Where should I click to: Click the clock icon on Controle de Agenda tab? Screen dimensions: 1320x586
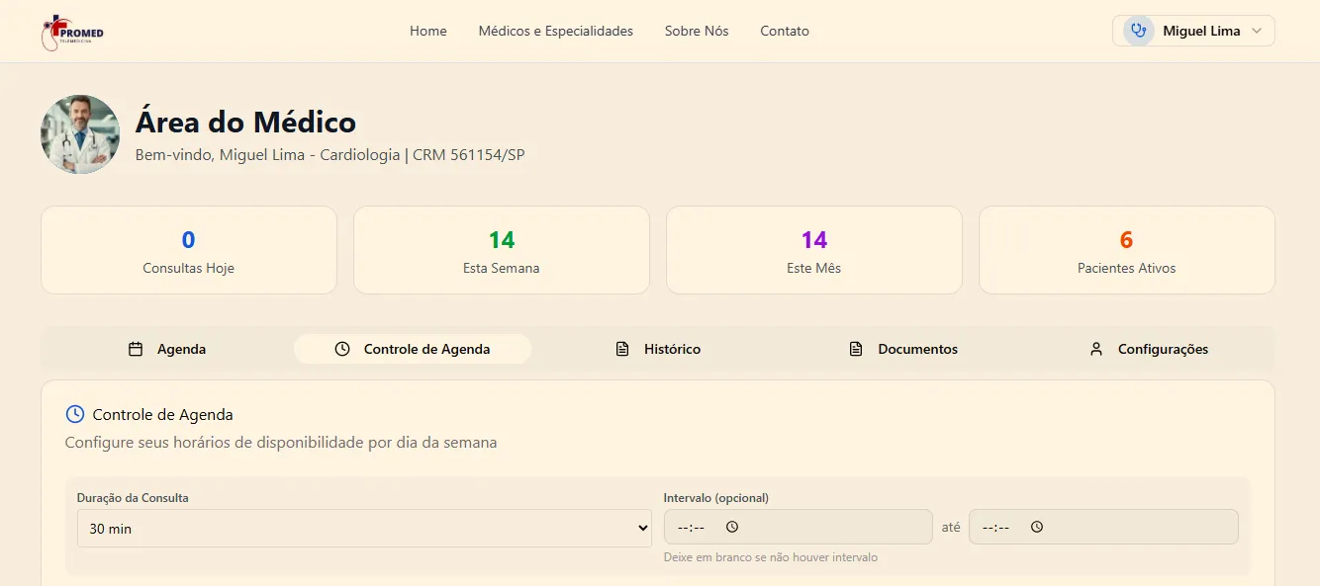coord(342,349)
